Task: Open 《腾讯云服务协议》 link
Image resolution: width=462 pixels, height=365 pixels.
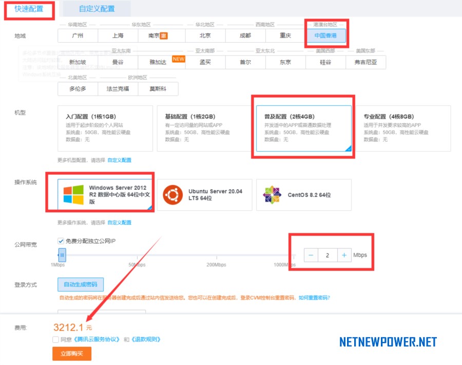Action: point(97,339)
